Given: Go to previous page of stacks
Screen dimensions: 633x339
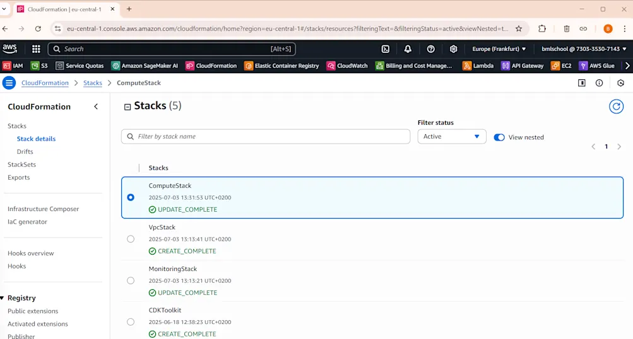Looking at the screenshot, I should pos(593,146).
